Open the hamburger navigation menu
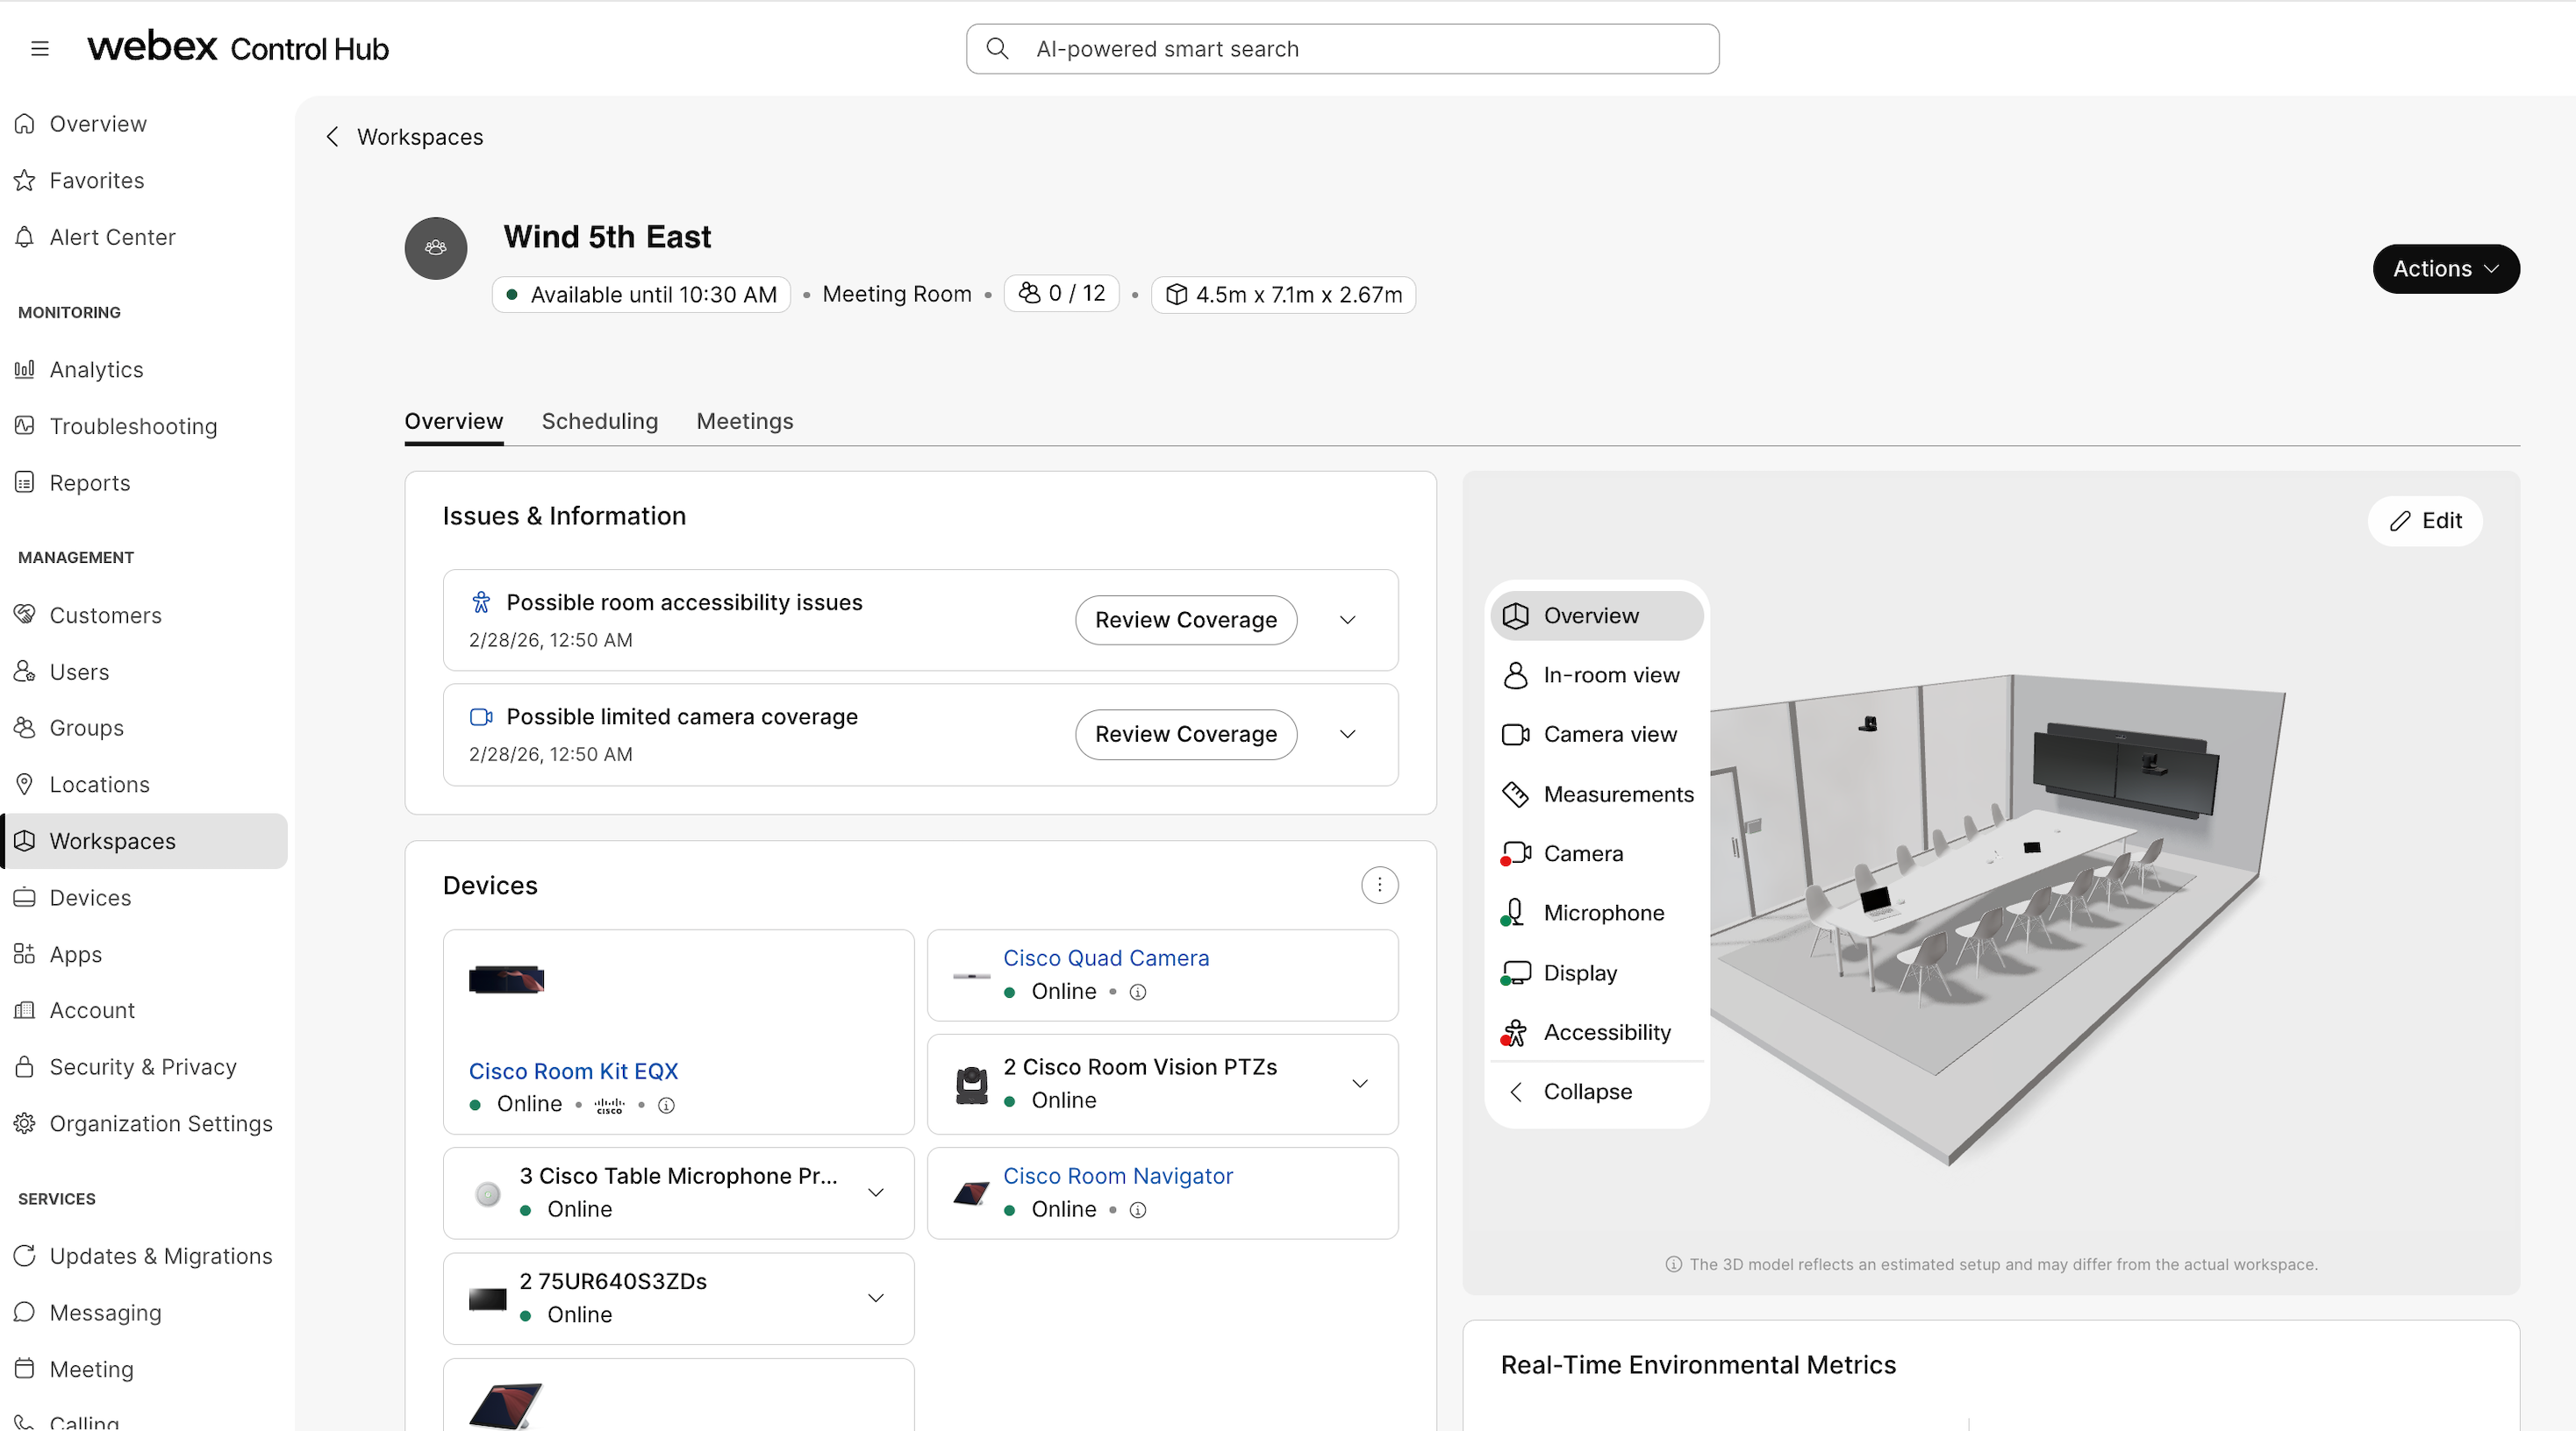 40,48
